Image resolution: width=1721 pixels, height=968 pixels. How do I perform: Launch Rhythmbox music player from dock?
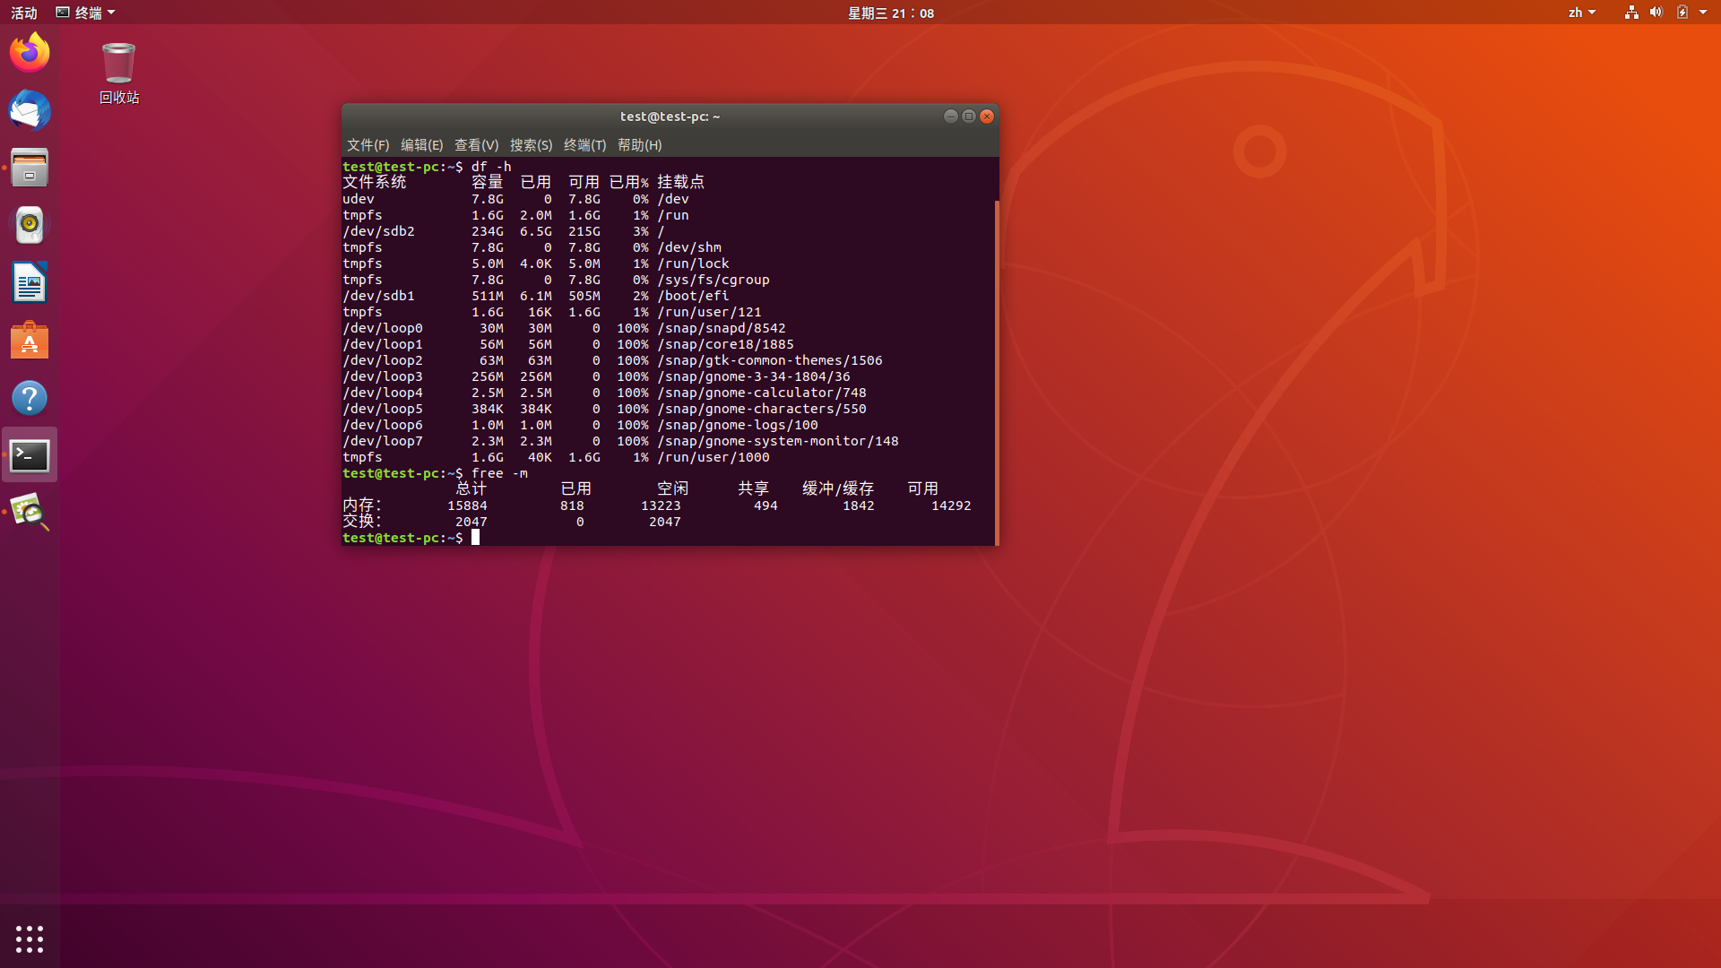30,225
